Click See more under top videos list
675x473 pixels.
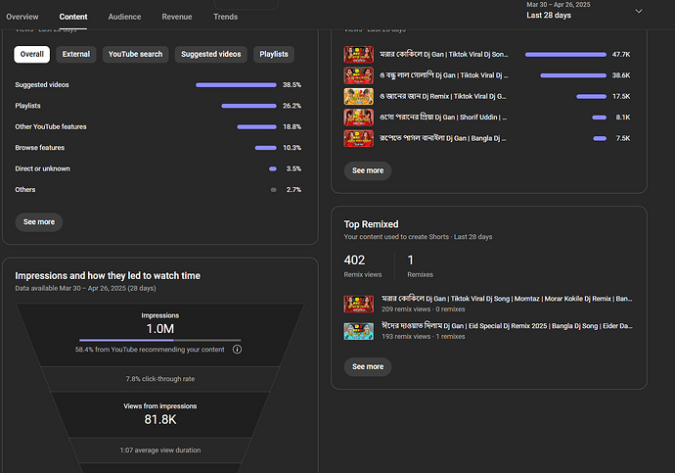point(368,171)
